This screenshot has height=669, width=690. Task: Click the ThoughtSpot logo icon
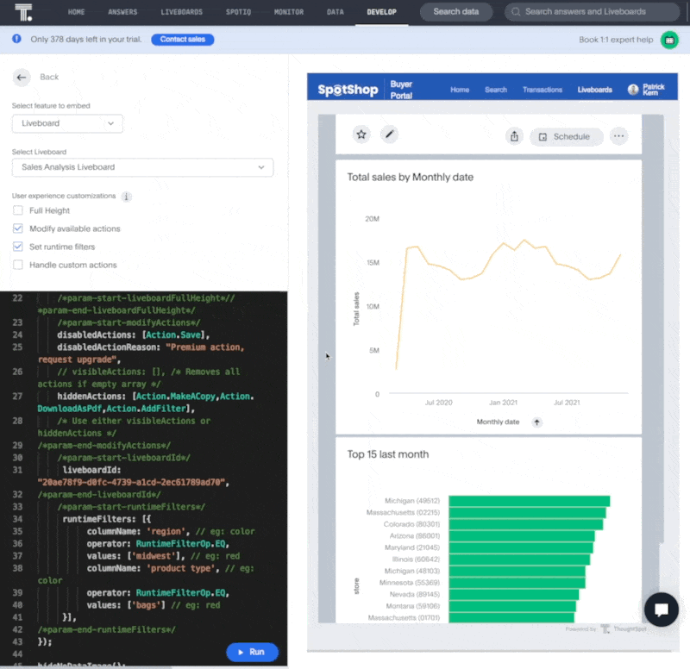(24, 12)
